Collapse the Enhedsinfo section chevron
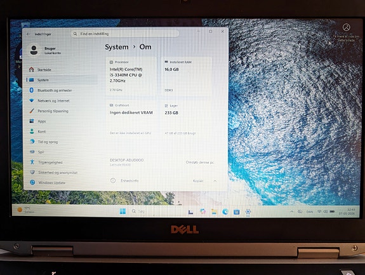The width and height of the screenshot is (365, 275). point(215,181)
